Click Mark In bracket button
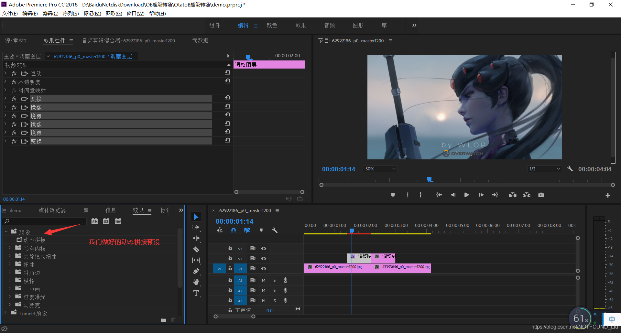Screen dimensions: 621x333 pos(408,195)
